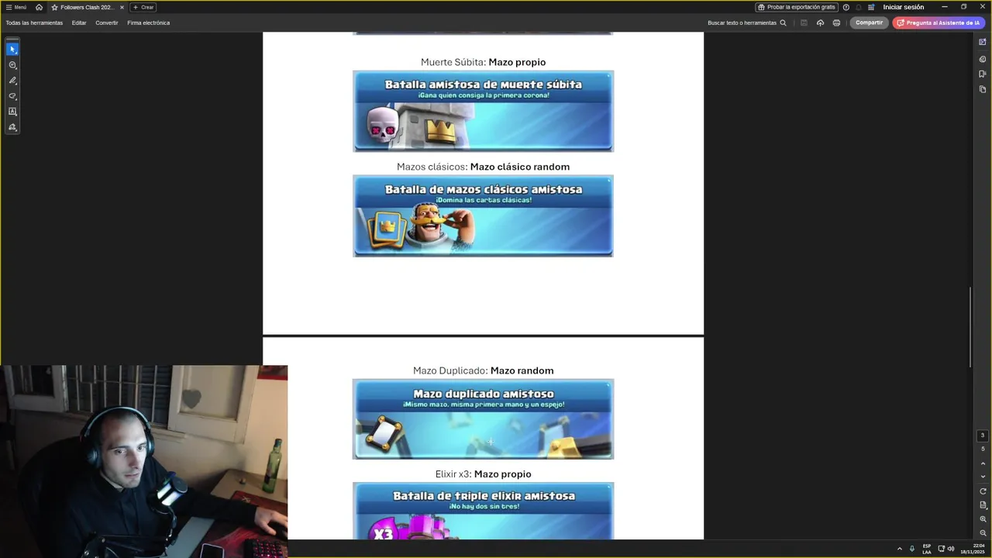
Task: Close the Followers Clash tab
Action: (x=122, y=7)
